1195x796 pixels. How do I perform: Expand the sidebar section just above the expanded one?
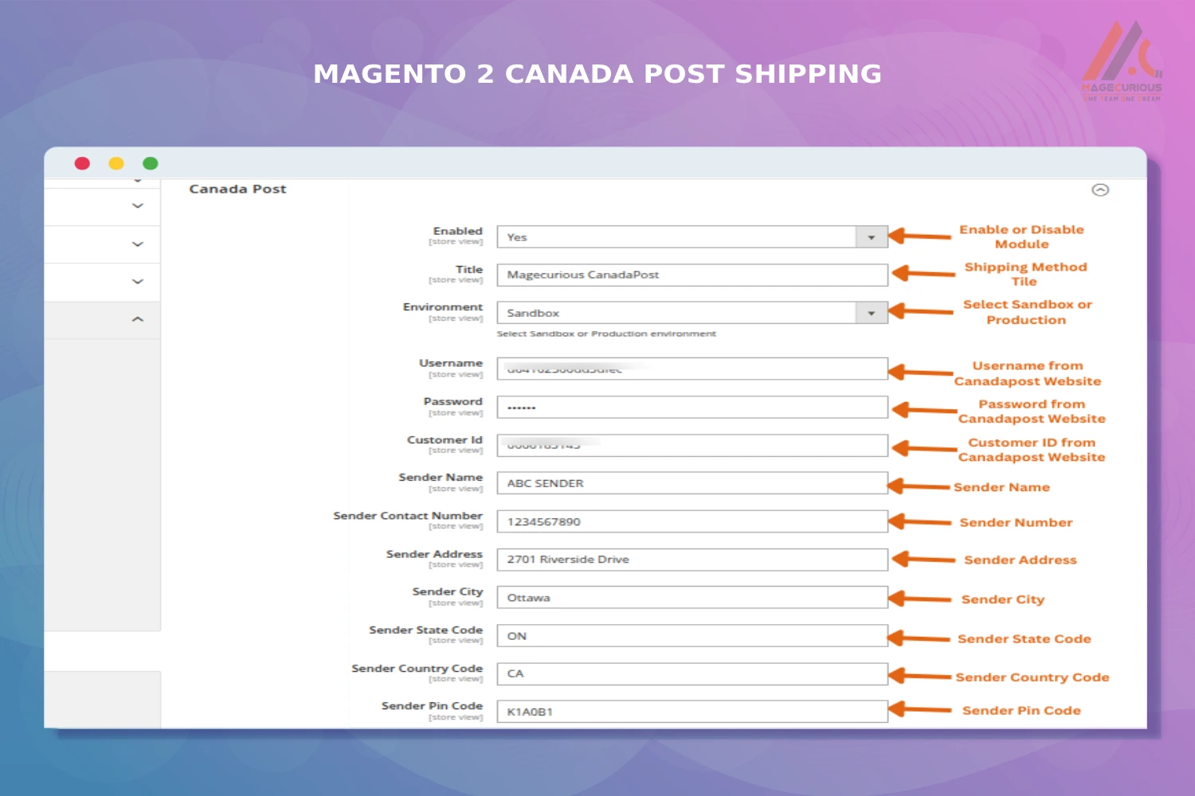[x=138, y=282]
